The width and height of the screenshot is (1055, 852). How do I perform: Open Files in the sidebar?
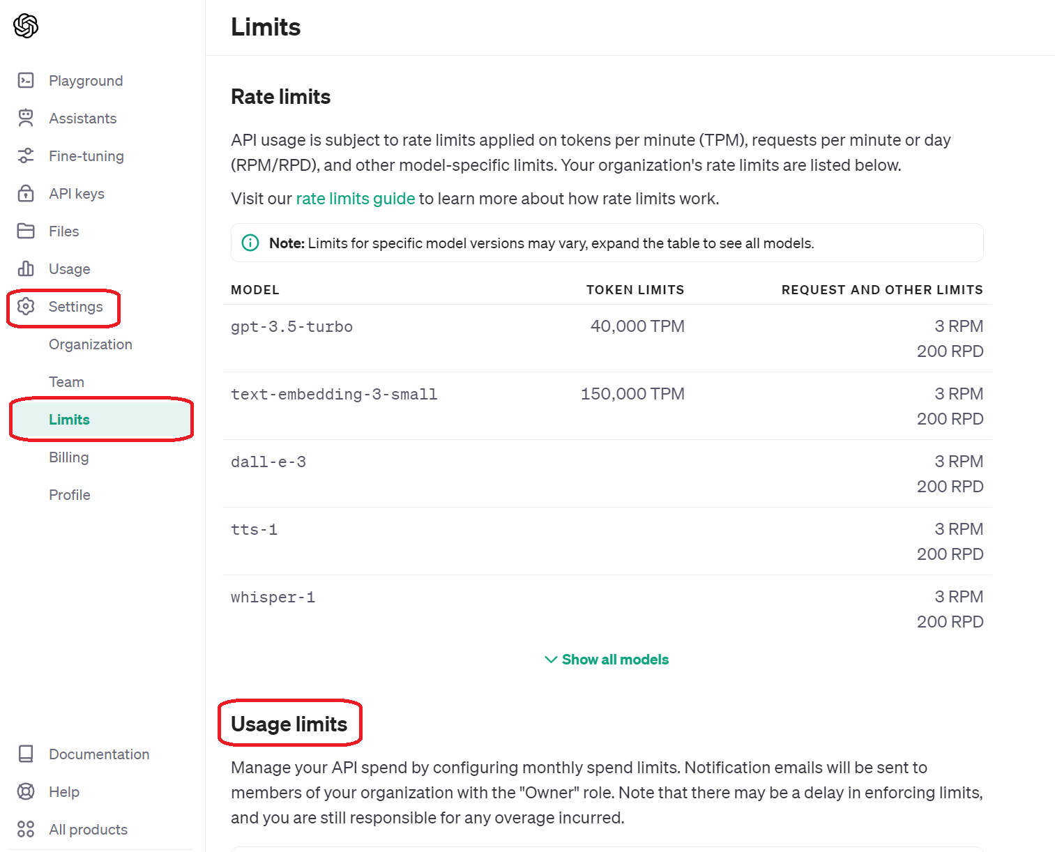tap(64, 231)
